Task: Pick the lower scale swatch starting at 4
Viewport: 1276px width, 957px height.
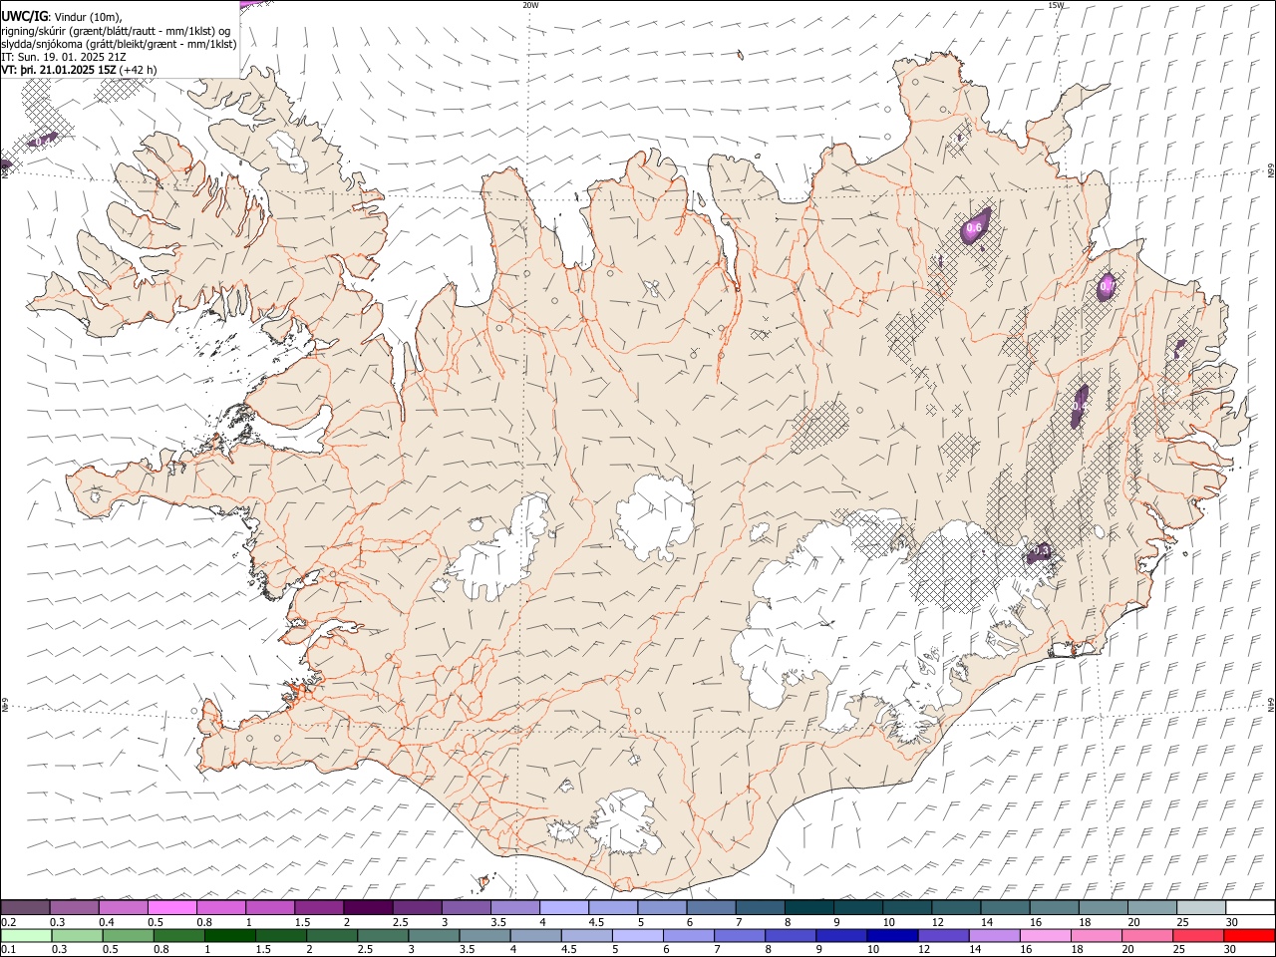Action: [x=535, y=935]
